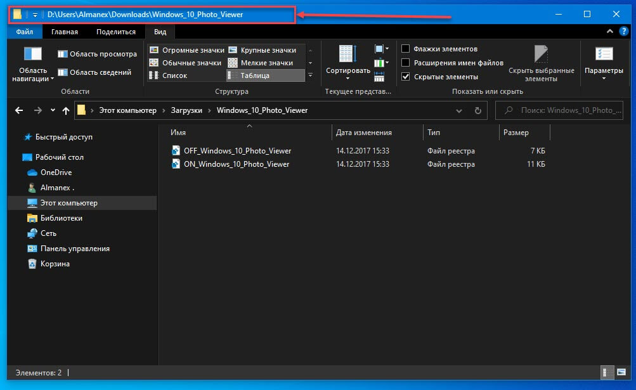
Task: Click the address bar folder icon
Action: (82, 110)
